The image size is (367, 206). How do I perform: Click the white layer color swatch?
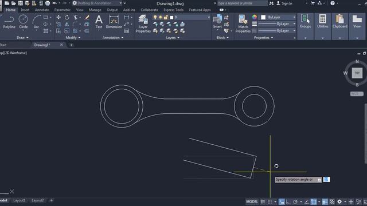point(171,18)
